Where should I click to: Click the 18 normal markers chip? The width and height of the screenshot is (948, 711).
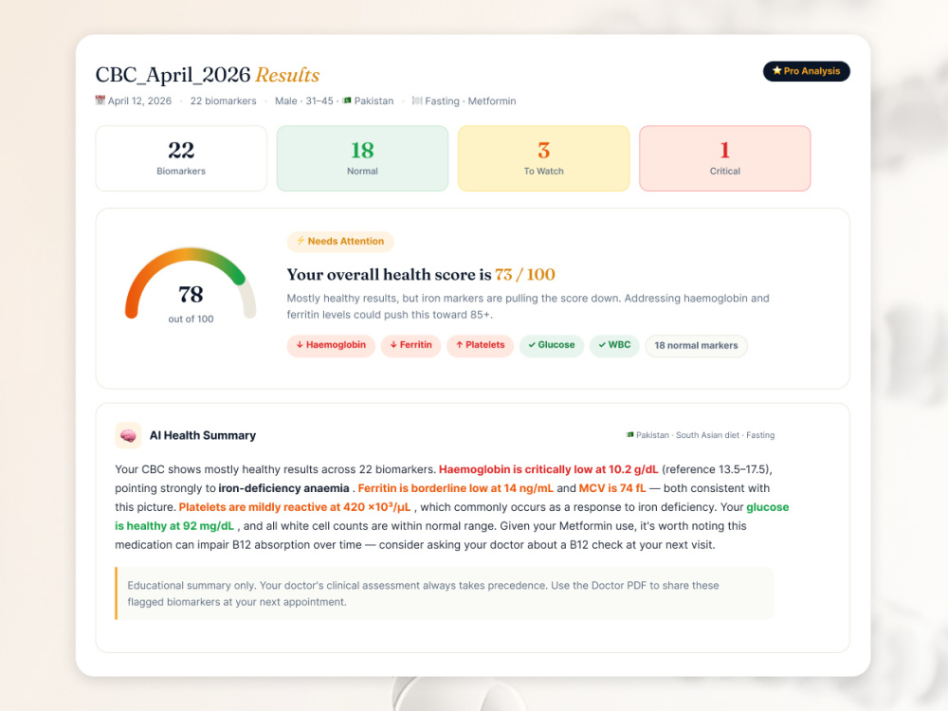[x=696, y=346]
